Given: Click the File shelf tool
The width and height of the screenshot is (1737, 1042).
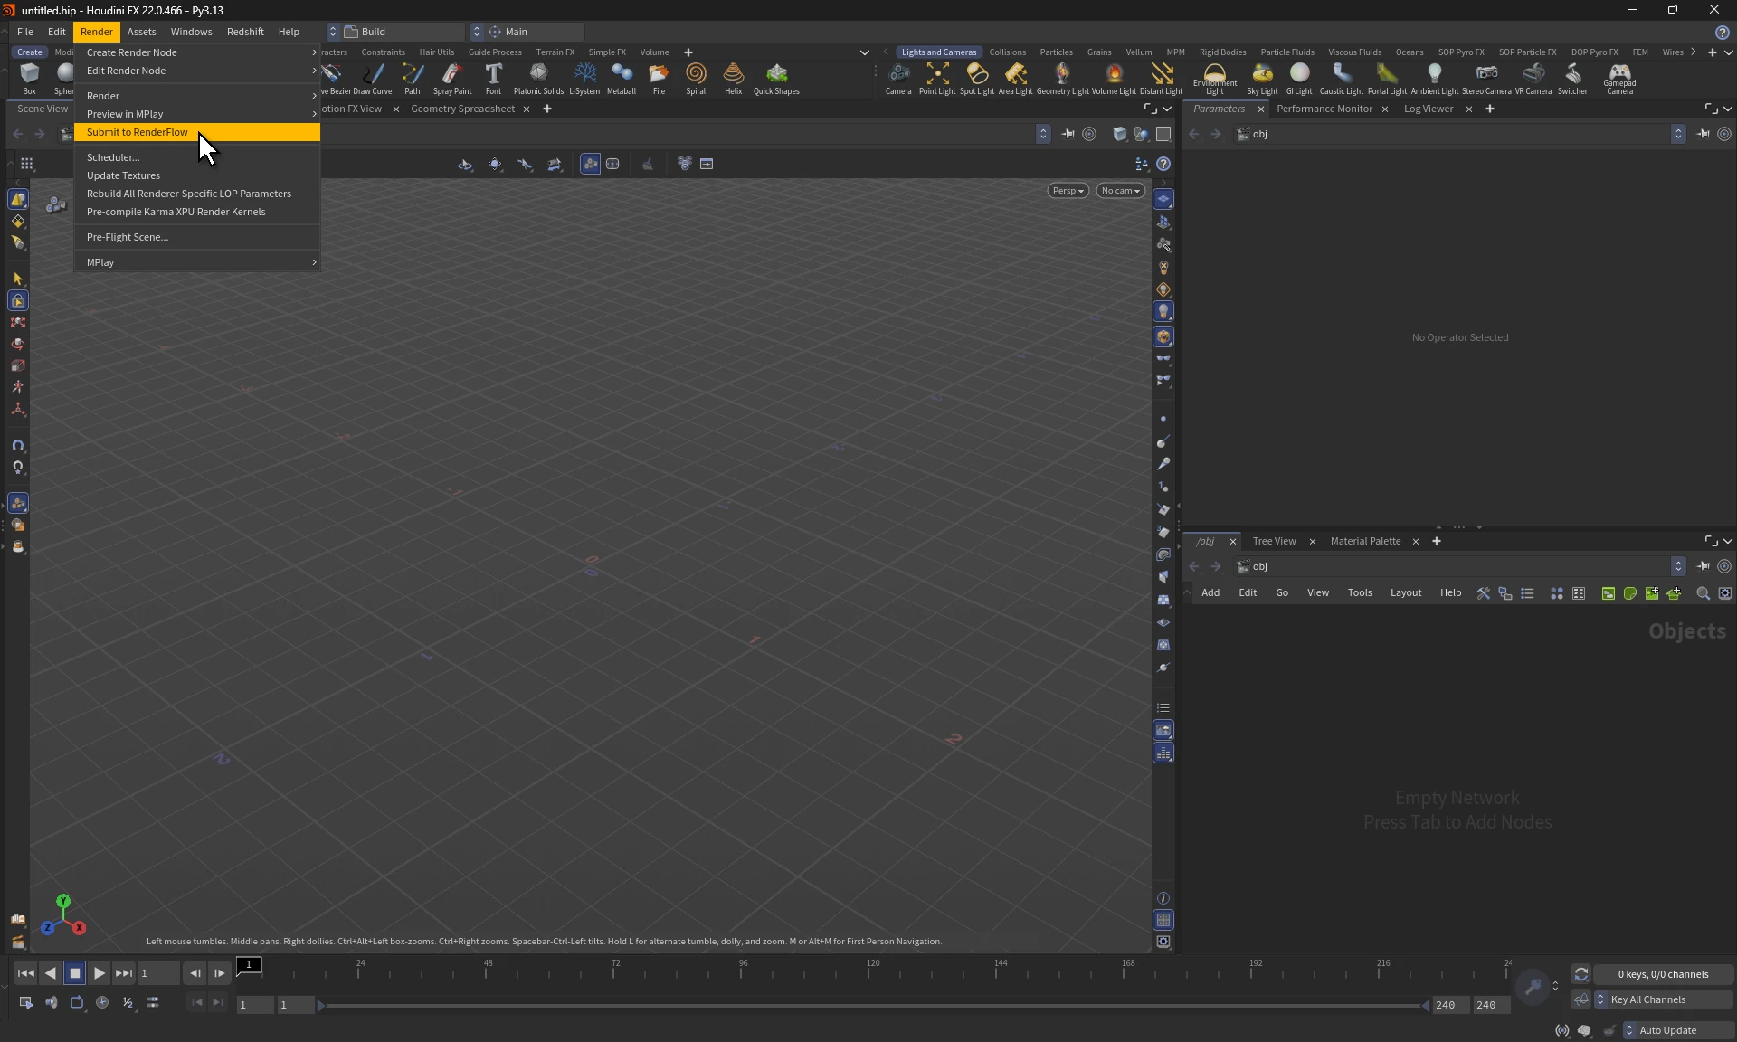Looking at the screenshot, I should pos(659,78).
